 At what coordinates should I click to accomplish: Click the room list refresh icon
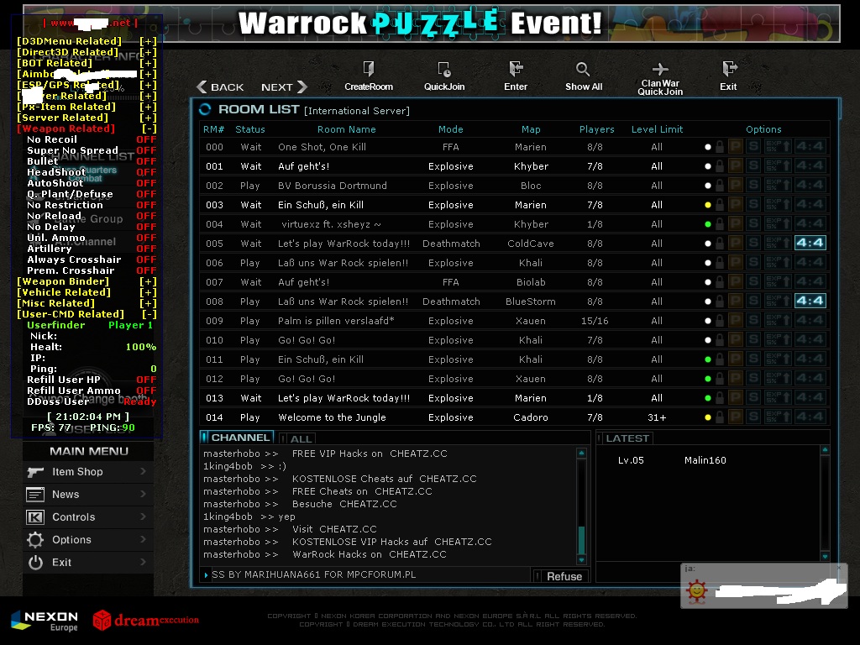coord(205,109)
